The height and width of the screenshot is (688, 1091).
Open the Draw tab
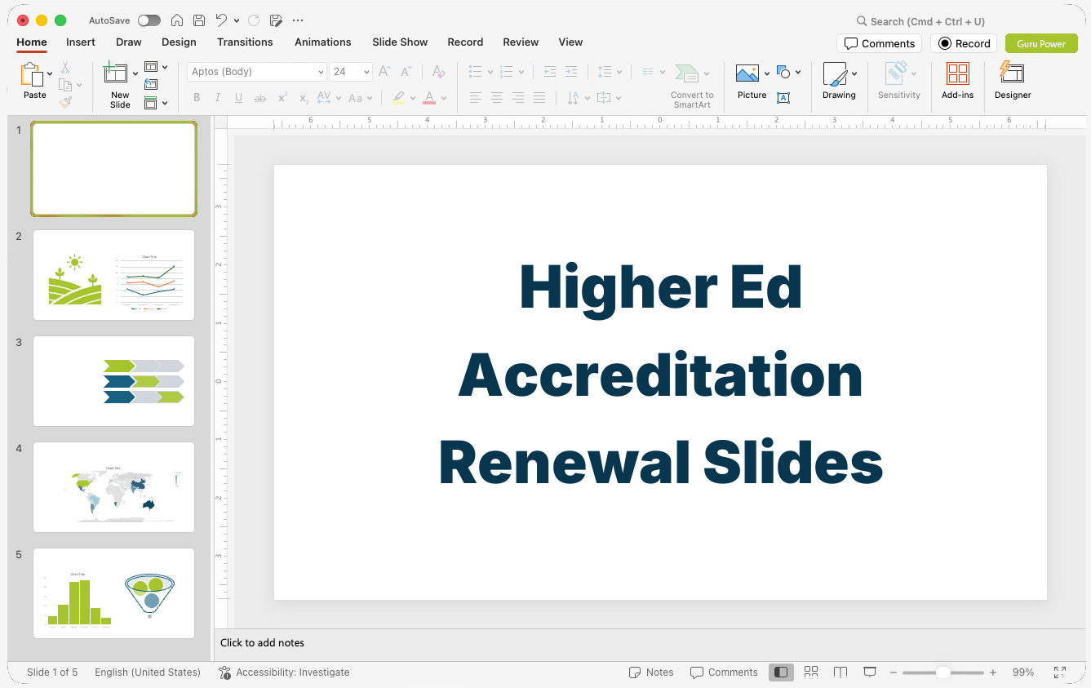(129, 42)
